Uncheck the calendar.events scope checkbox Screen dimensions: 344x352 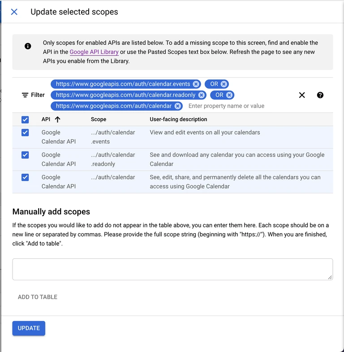click(25, 132)
